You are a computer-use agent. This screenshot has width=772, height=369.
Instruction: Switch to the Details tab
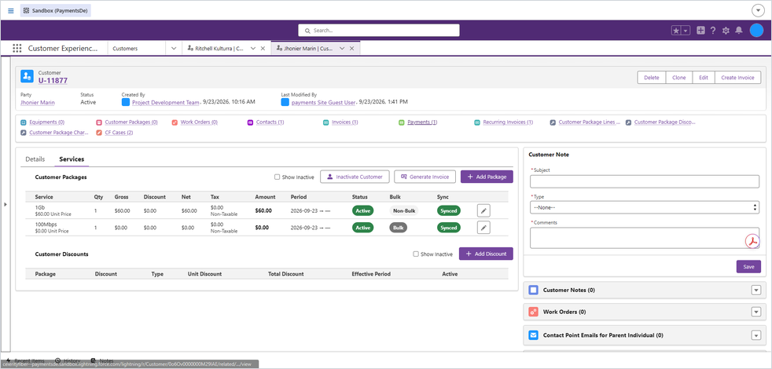pyautogui.click(x=35, y=159)
